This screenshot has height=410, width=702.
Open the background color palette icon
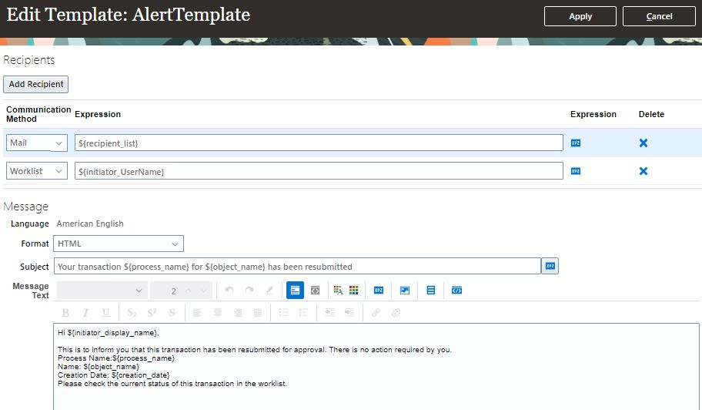pyautogui.click(x=353, y=291)
